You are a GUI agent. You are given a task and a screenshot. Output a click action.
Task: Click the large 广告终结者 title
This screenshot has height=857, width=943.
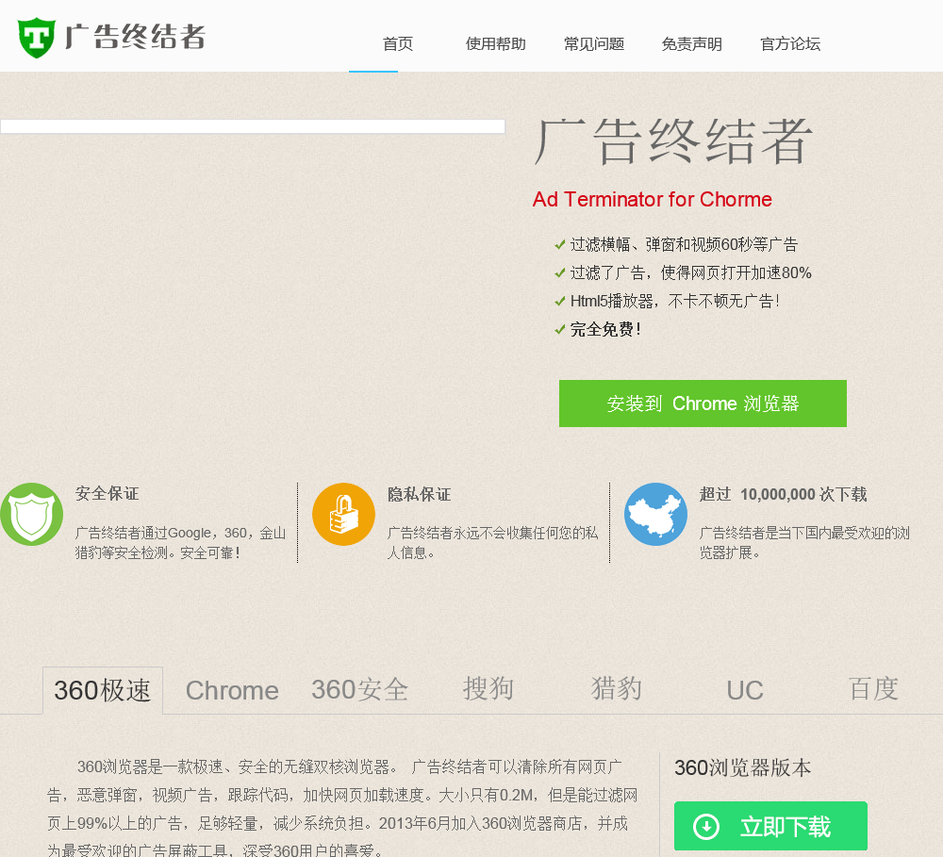point(673,142)
